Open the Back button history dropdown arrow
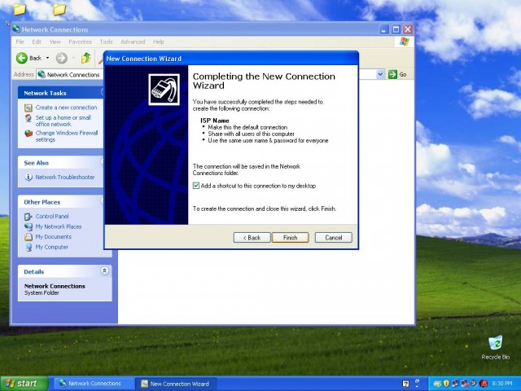Viewport: 521px width, 391px height. 47,58
